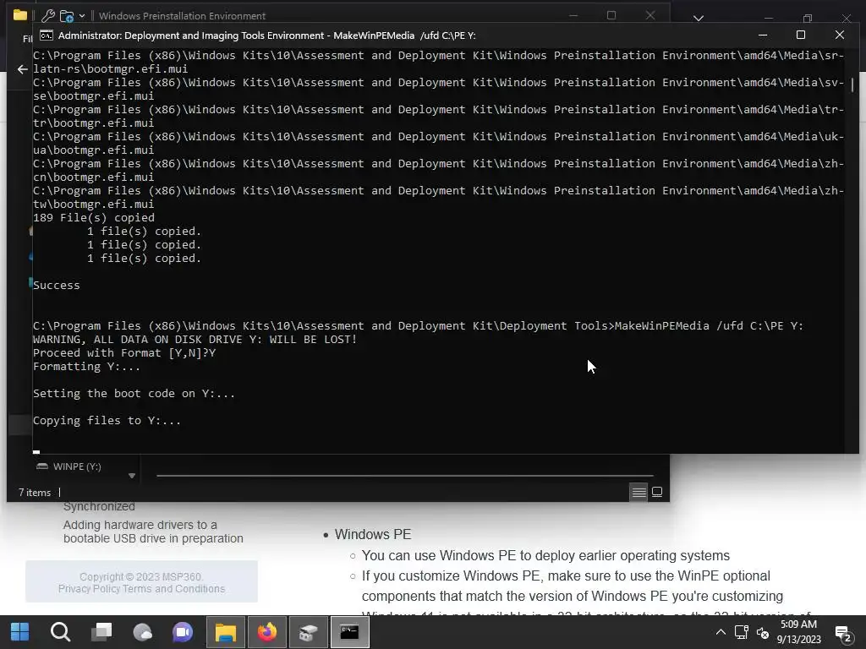
Task: Open clock and calendar showing 5:09 AM
Action: coord(798,632)
